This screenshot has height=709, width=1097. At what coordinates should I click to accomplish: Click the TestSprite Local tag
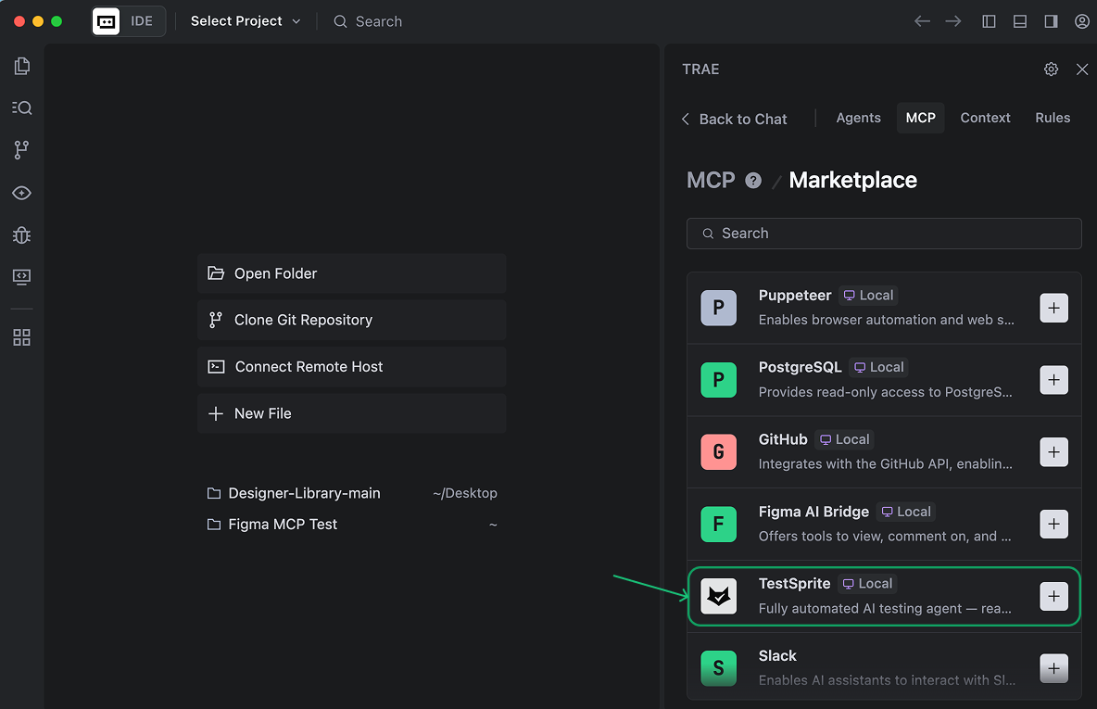tap(867, 584)
